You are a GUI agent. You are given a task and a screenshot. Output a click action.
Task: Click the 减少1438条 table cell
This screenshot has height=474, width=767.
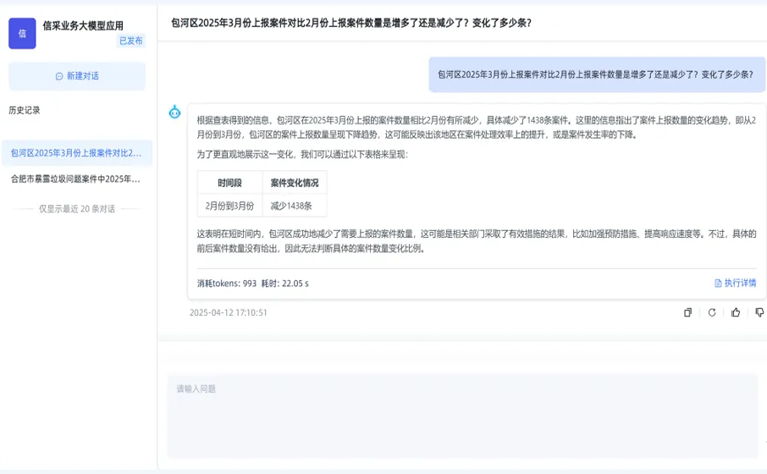[292, 206]
